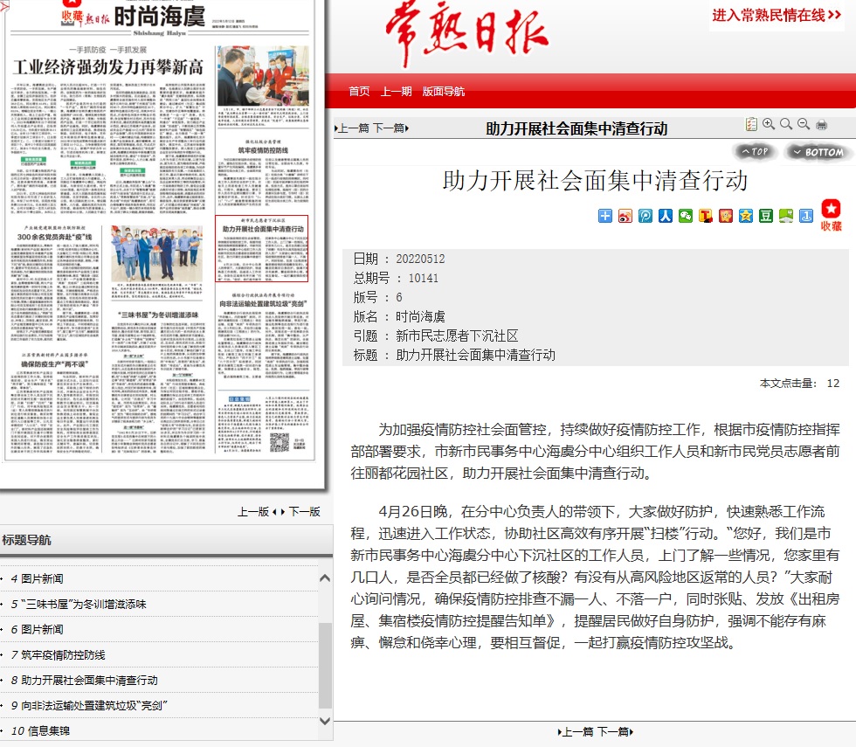
Task: Open 首页 in the red navigation bar
Action: pyautogui.click(x=359, y=91)
